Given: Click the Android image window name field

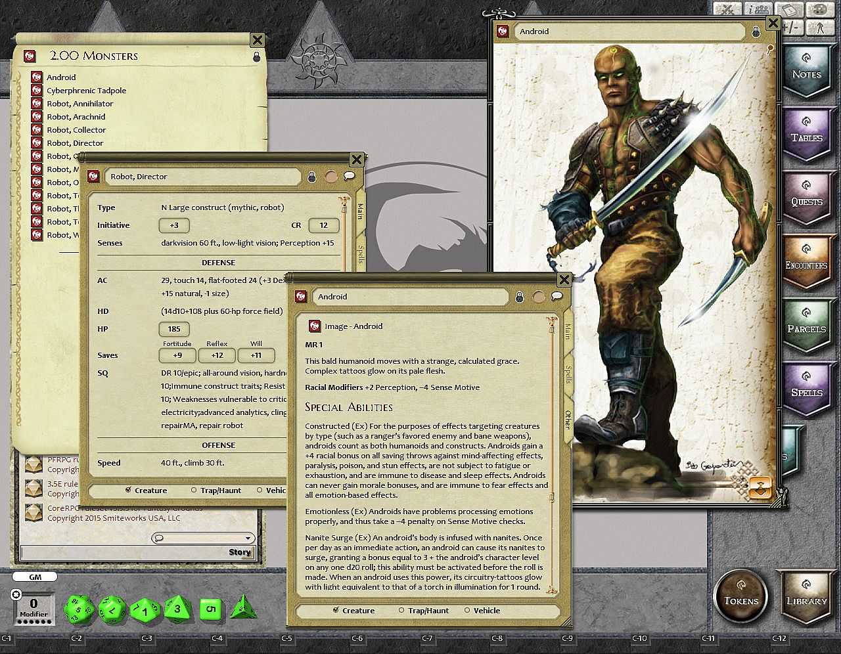Looking at the screenshot, I should pyautogui.click(x=630, y=32).
